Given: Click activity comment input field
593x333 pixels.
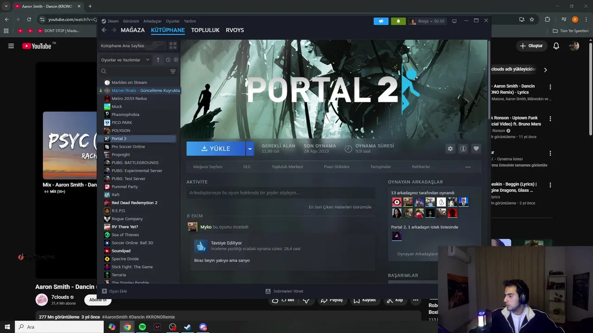Looking at the screenshot, I should click(280, 193).
